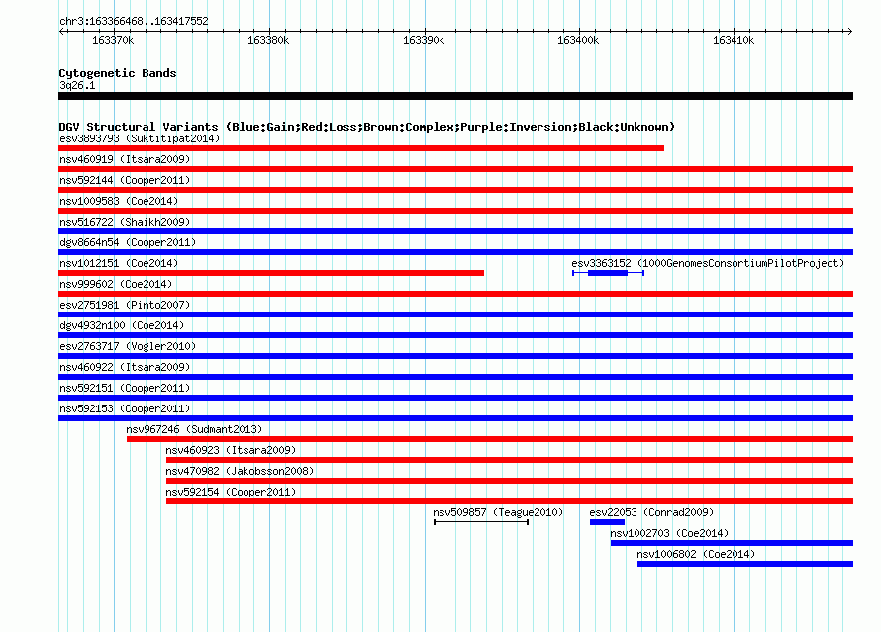Select the nsv460923 (Itsara2009) variant label
The image size is (881, 632).
231,450
